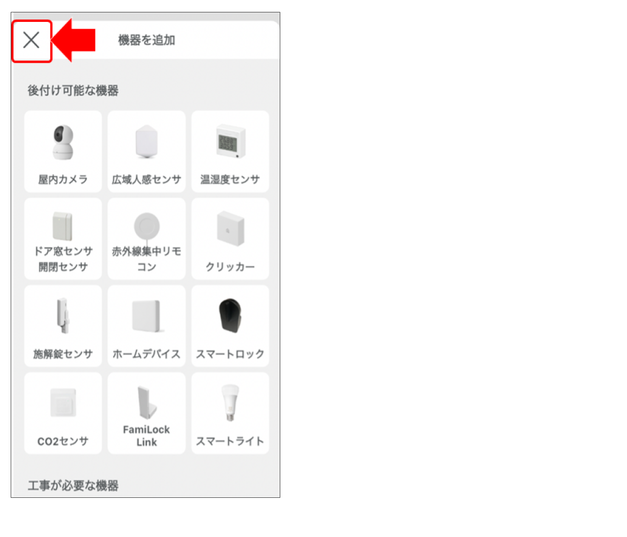Select the 施解錠センサ device icon
Viewport: 627px width, 537px height.
point(62,315)
